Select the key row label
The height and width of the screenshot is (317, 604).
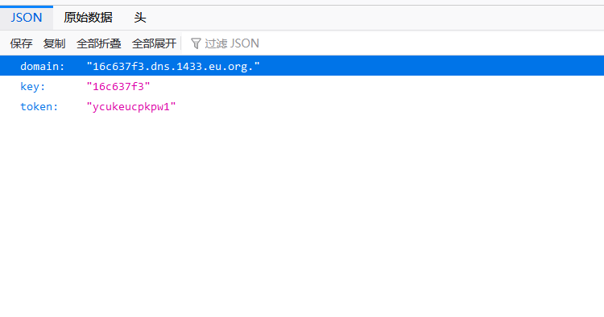(x=33, y=87)
